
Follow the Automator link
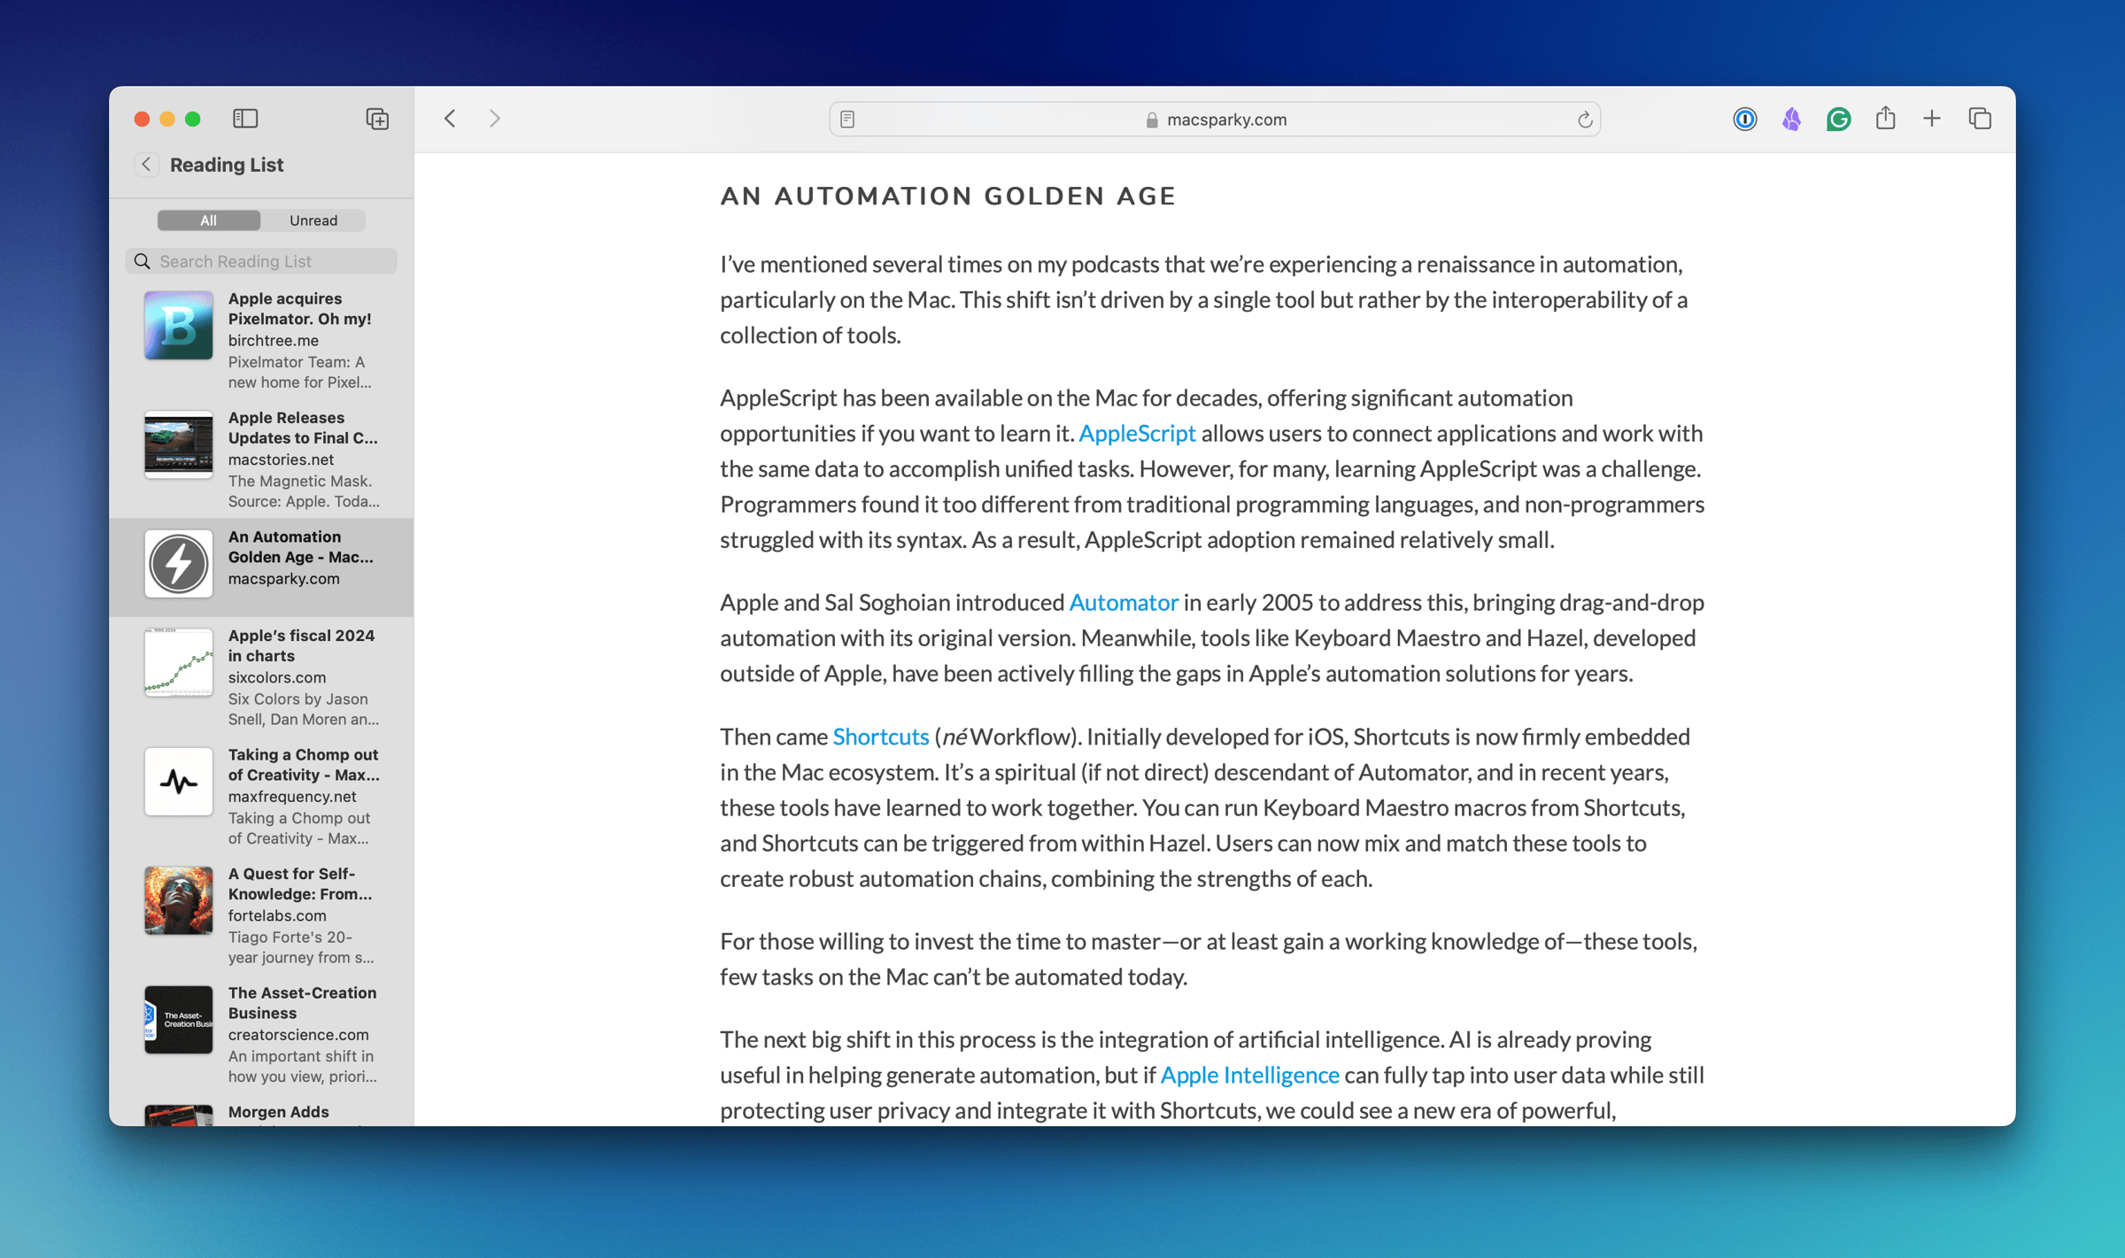1124,602
